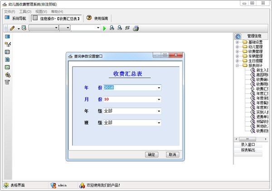The width and height of the screenshot is (272, 191).
Task: Click the 确定 button
Action: tap(151, 155)
